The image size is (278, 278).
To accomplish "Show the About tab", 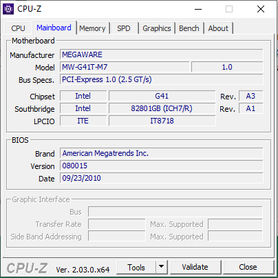I will (218, 28).
